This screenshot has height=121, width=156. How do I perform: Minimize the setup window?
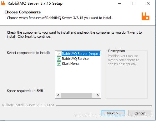pos(120,3)
